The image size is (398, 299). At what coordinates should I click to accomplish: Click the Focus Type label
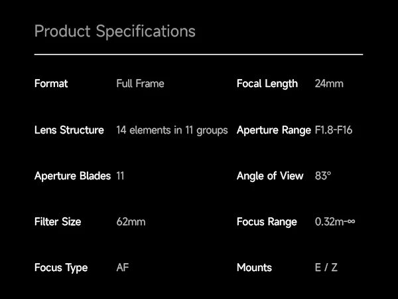click(x=61, y=268)
